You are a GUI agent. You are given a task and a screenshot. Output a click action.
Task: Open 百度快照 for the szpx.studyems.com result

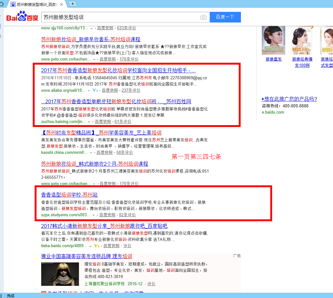point(107,215)
